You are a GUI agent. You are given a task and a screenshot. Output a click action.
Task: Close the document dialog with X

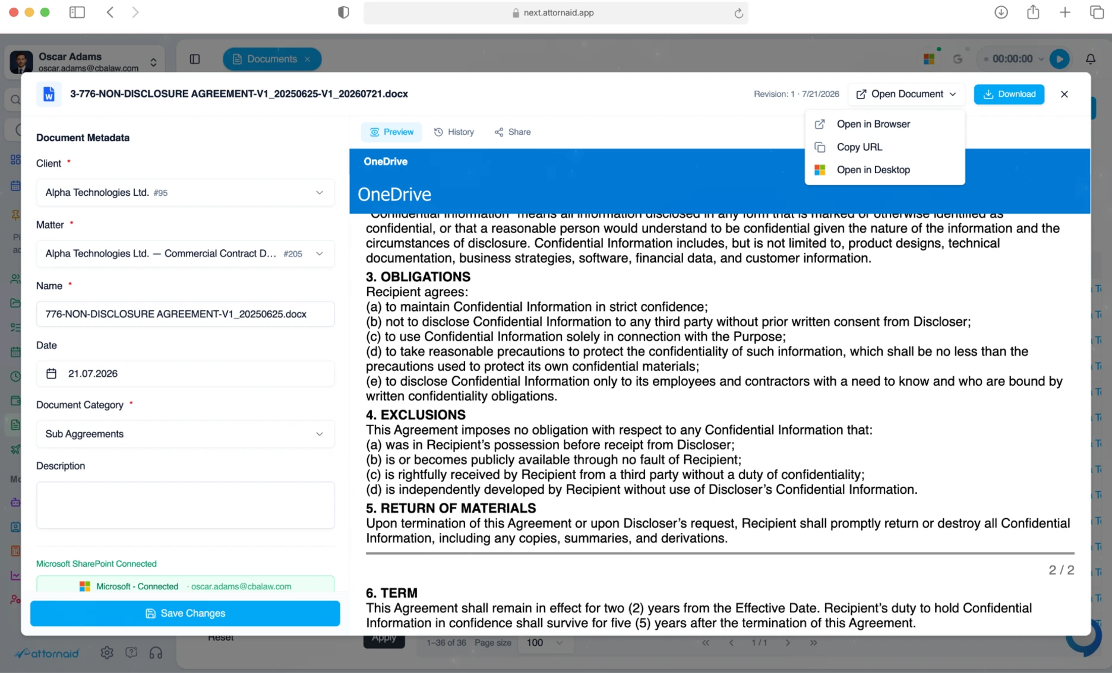(x=1064, y=94)
